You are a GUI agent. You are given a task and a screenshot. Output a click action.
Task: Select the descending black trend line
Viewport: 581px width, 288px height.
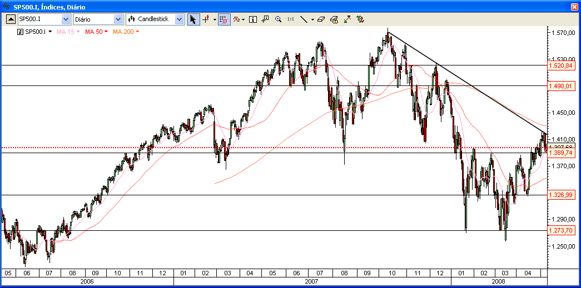(x=467, y=83)
